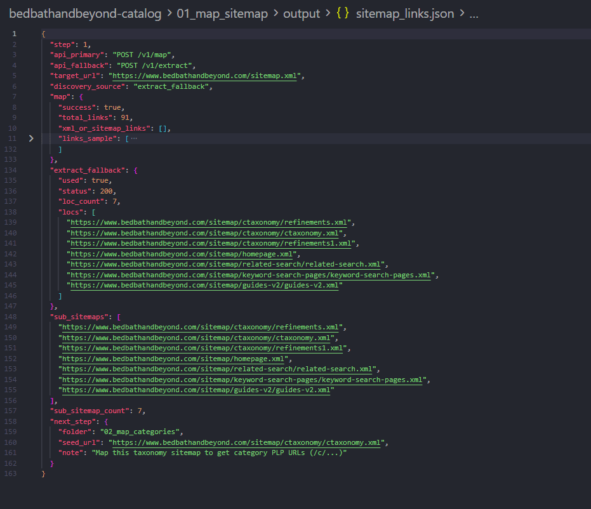591x509 pixels.
Task: Click the note text about taxonomy sitemap
Action: coord(219,453)
